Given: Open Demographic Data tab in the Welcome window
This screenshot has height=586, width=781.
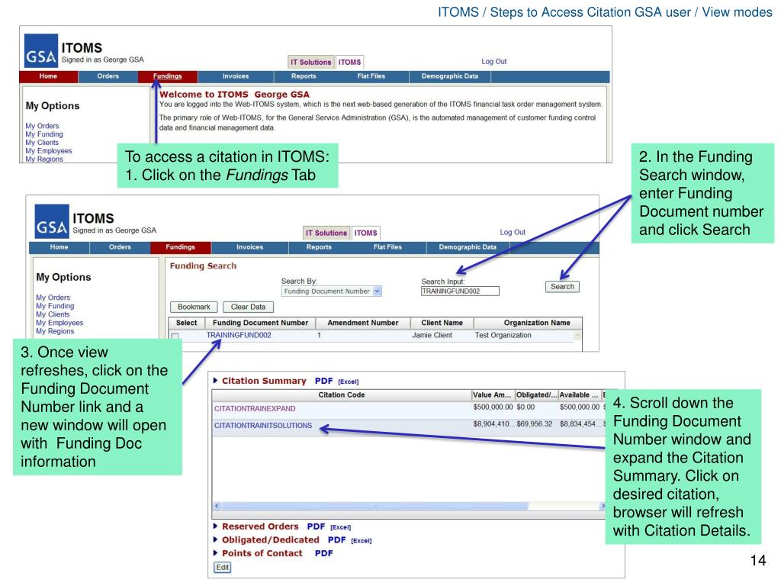Looking at the screenshot, I should (x=450, y=76).
